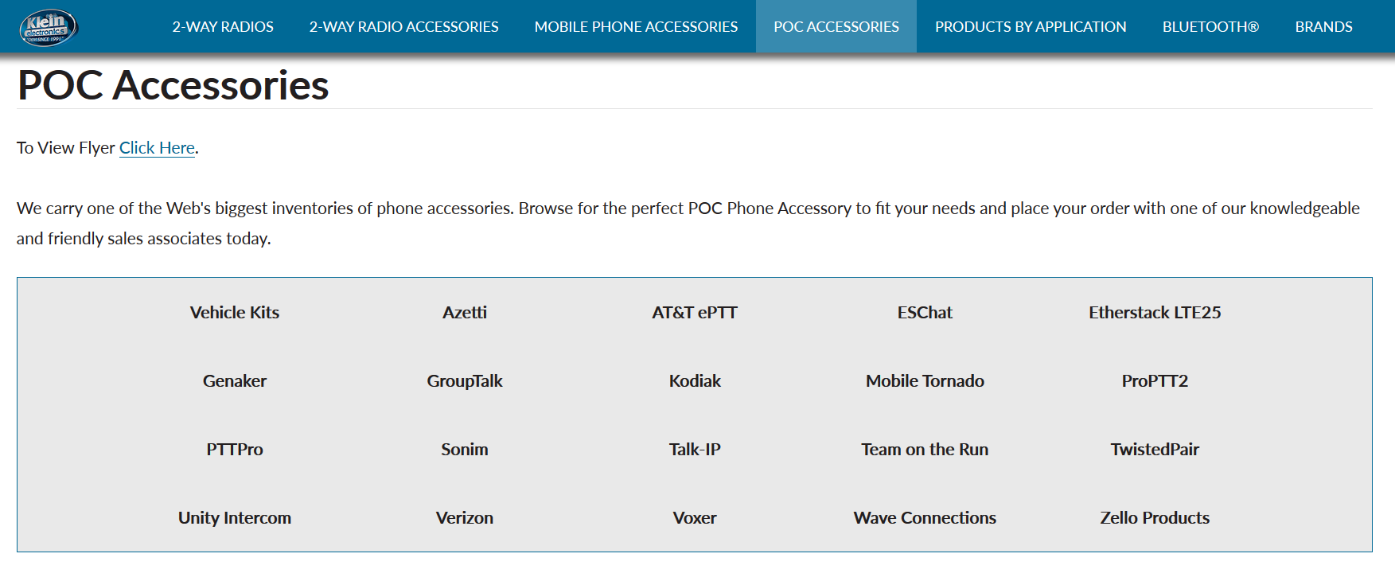Screen dimensions: 1395x577
Task: Open Products by Application menu
Action: pyautogui.click(x=1031, y=26)
